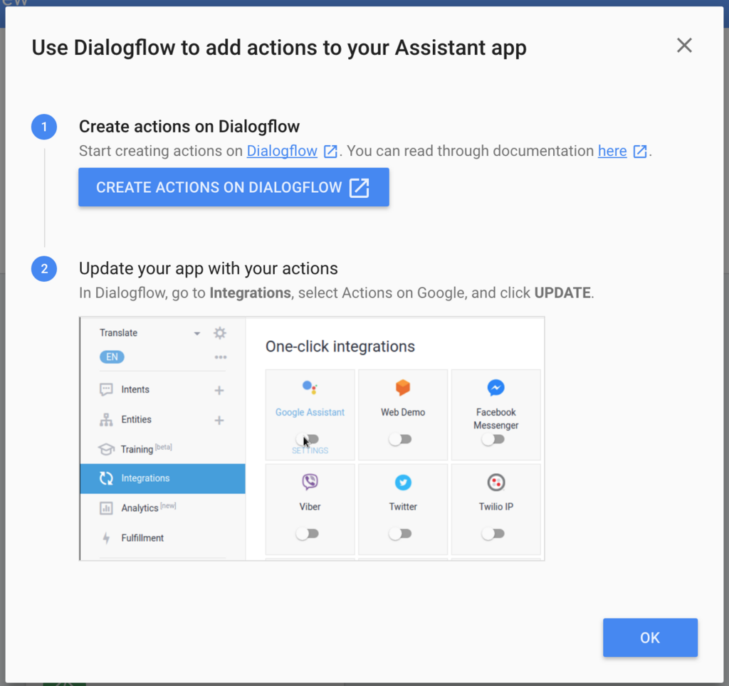The image size is (729, 686).
Task: Click the Entities hierarchy icon
Action: (106, 420)
